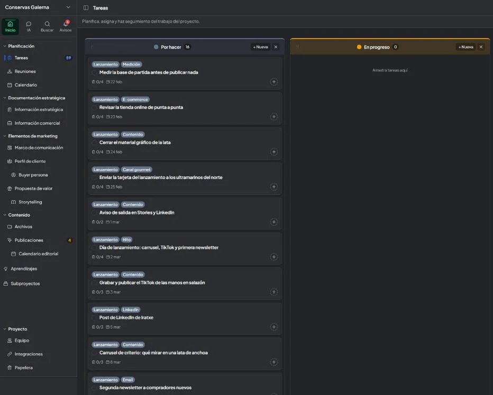This screenshot has width=493, height=395.
Task: Grab the drag handle of En progreso column
Action: 297,47
